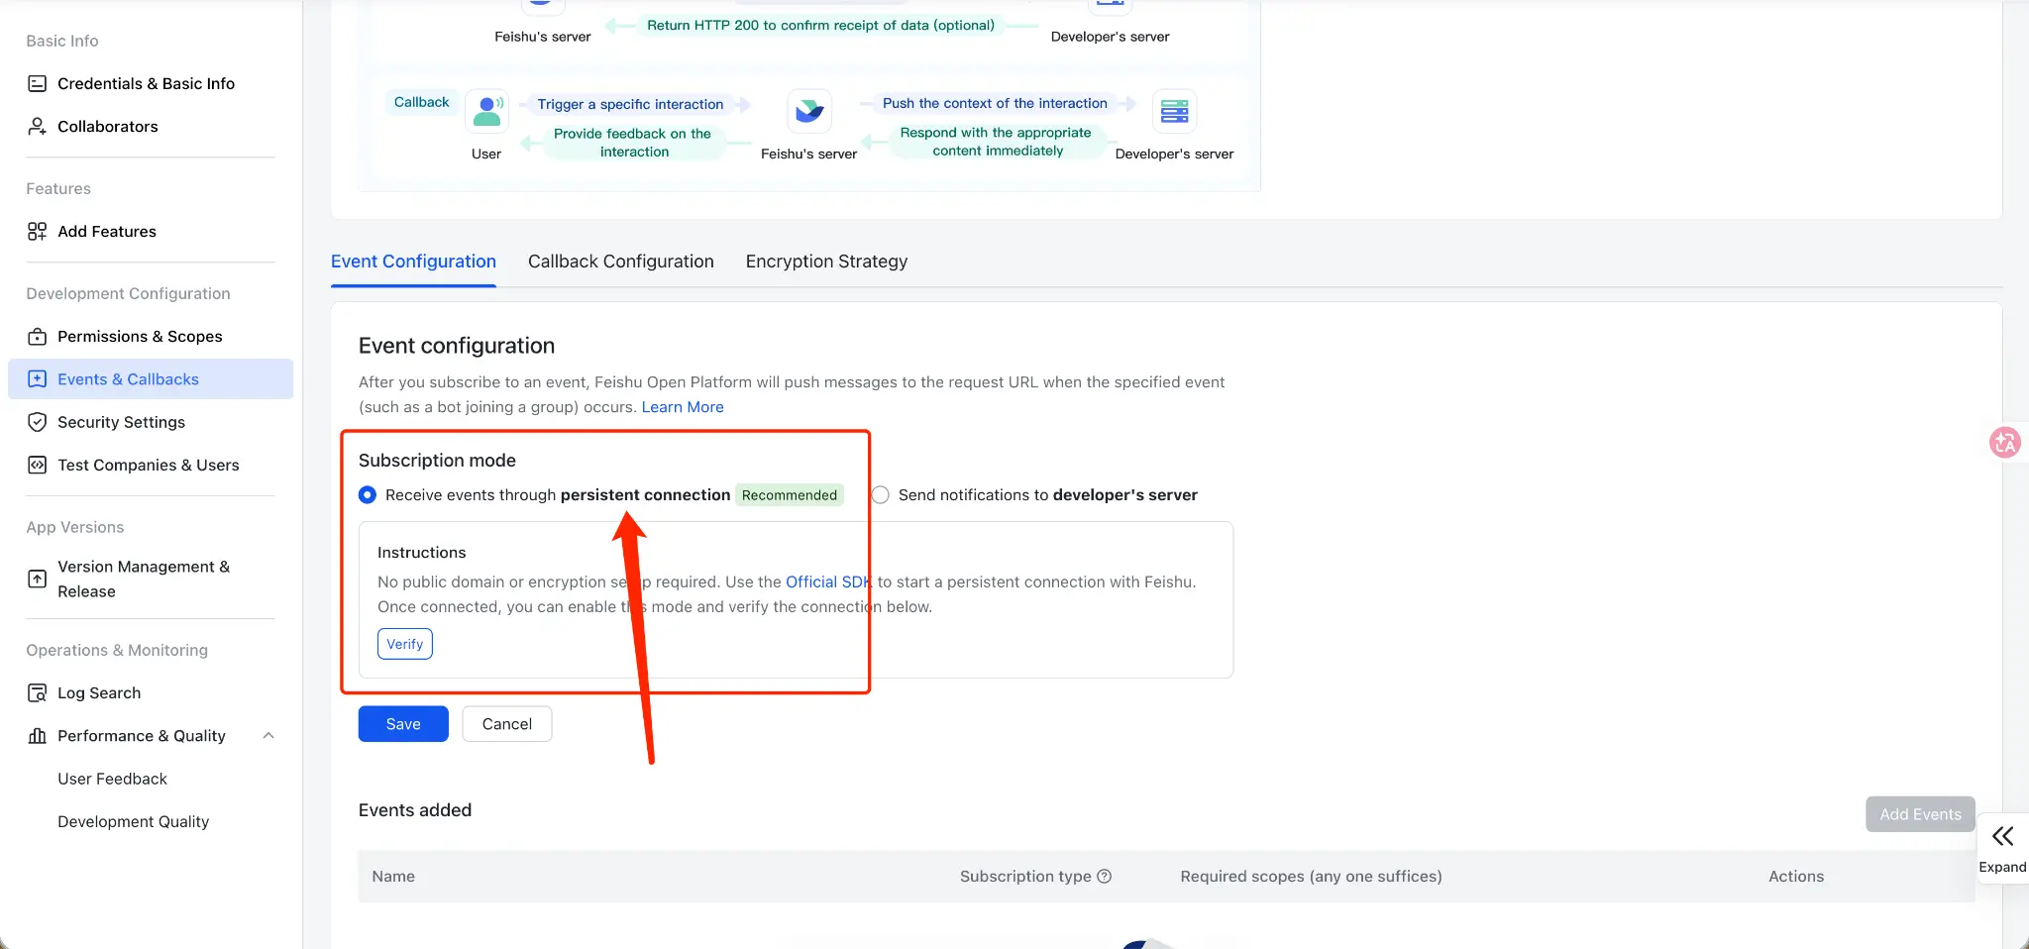Switch to Event Configuration tab
The image size is (2029, 949).
click(413, 262)
